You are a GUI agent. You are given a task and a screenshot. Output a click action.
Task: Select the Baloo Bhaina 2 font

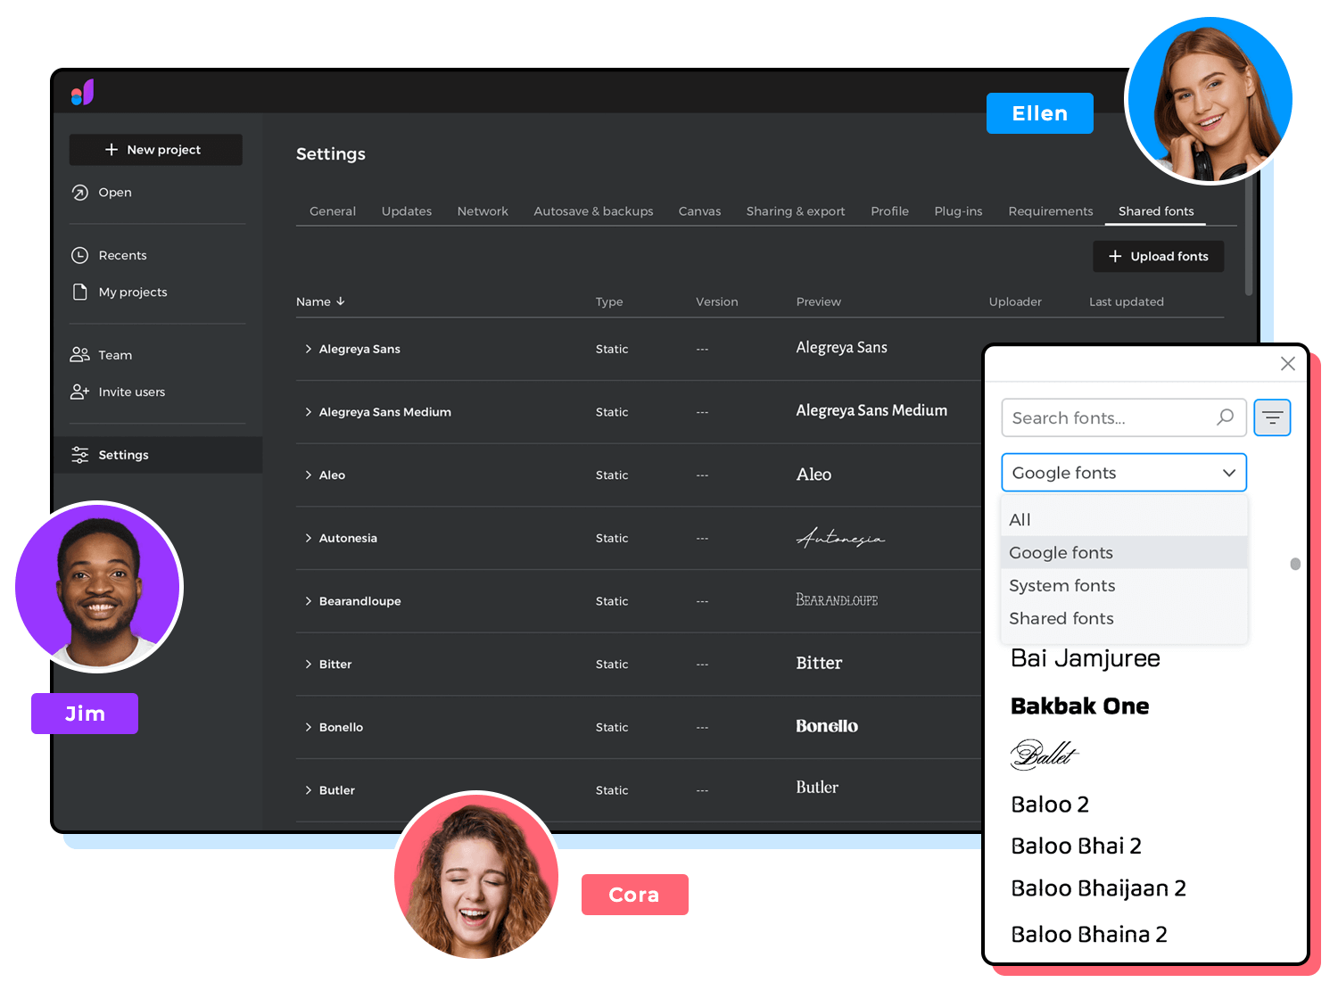pos(1089,934)
